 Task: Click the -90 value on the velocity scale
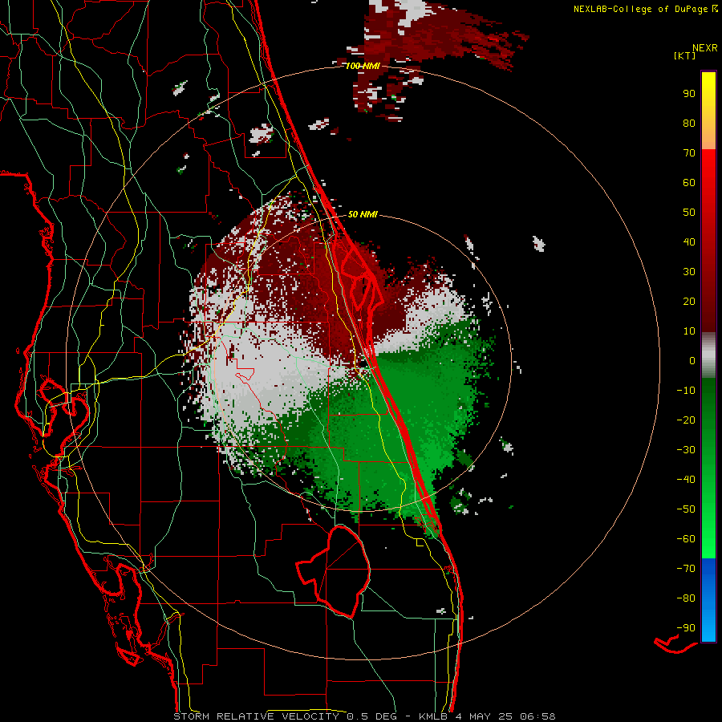[x=686, y=628]
